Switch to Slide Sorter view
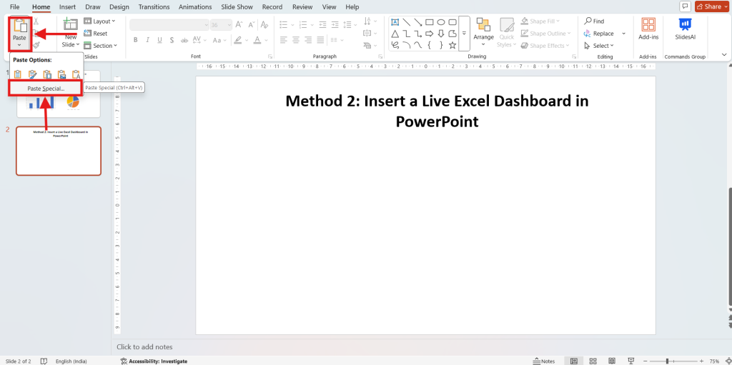This screenshot has width=732, height=365. [x=591, y=361]
